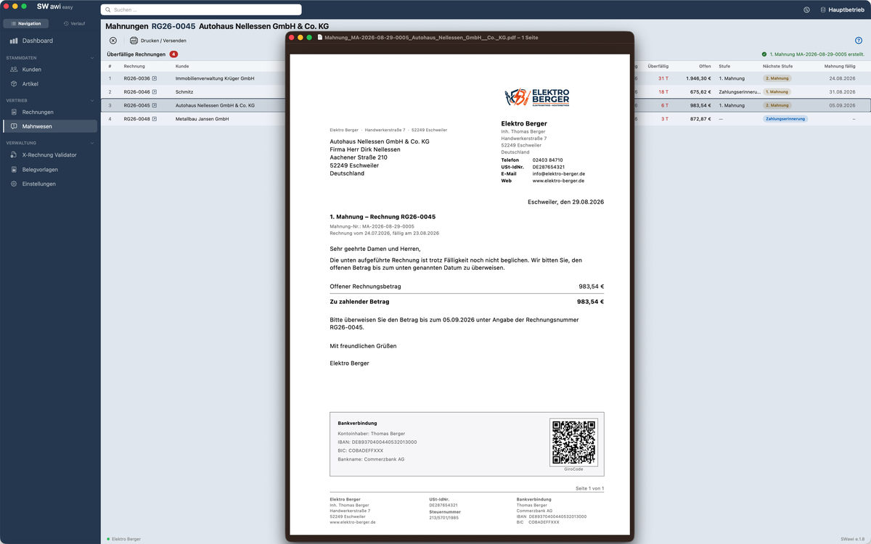Open Belegvorlagen in the sidebar
Image resolution: width=871 pixels, height=544 pixels.
50,170
